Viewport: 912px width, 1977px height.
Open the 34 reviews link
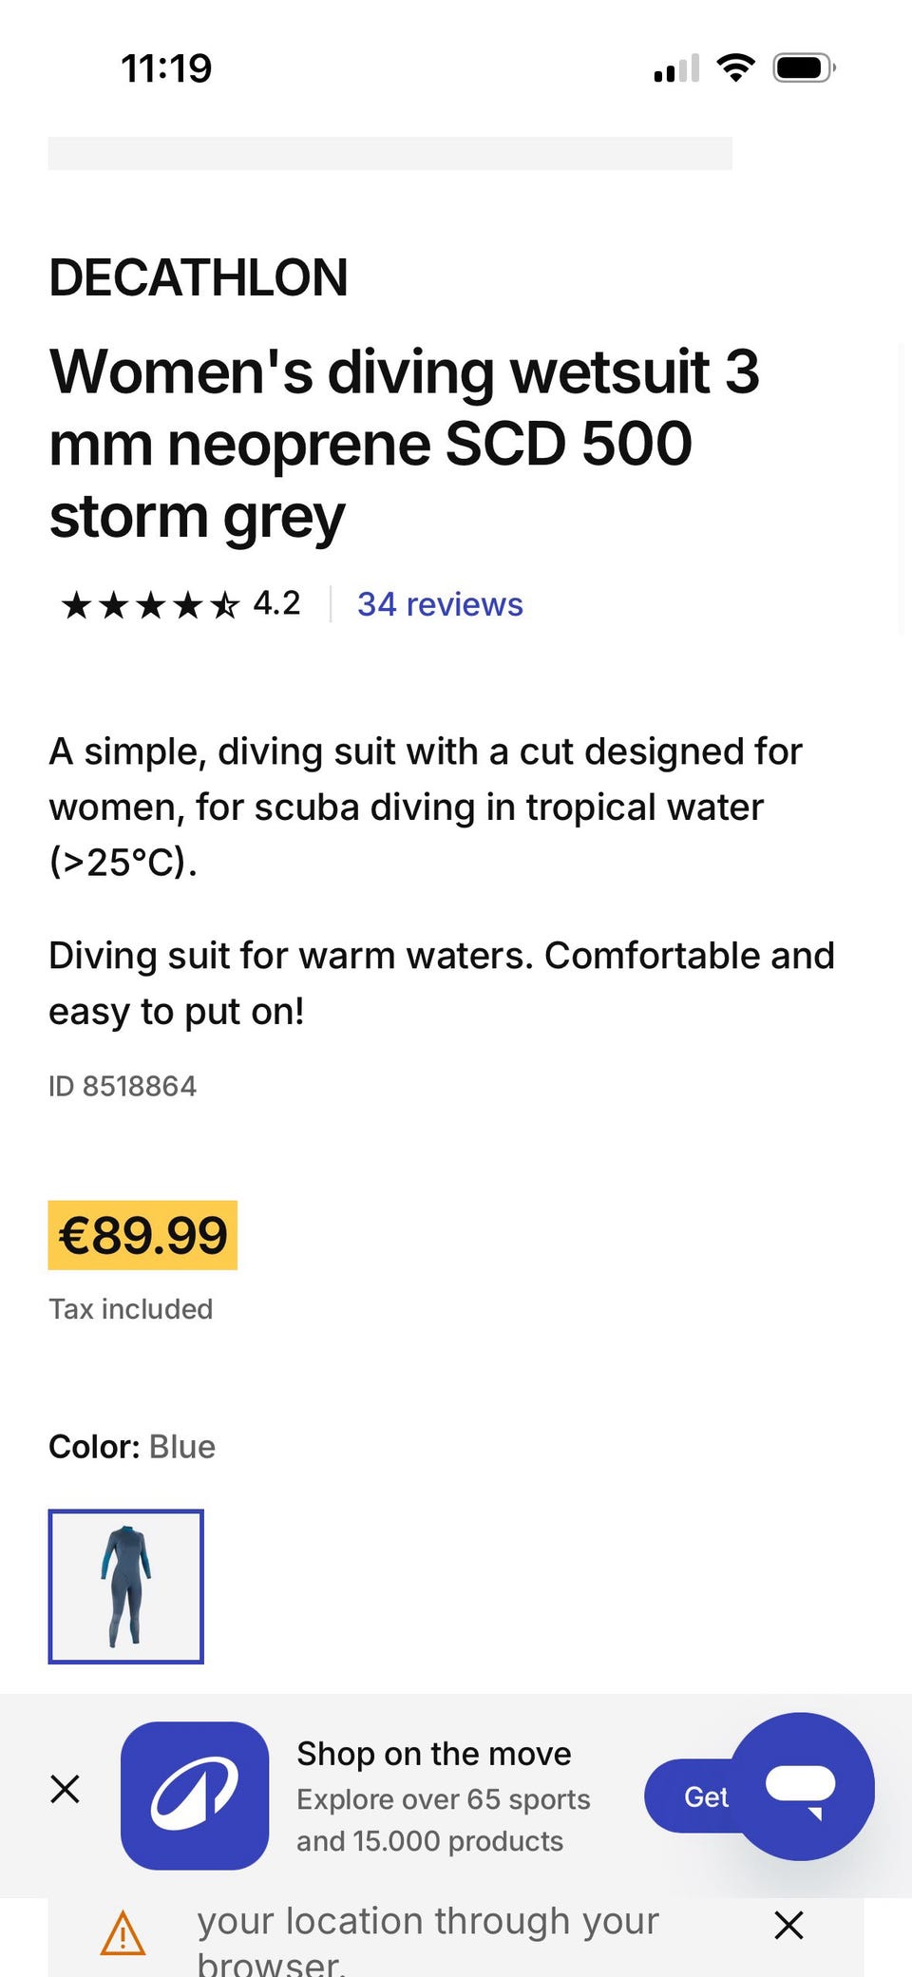coord(440,604)
